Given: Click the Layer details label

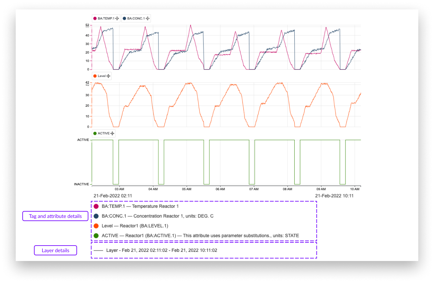Looking at the screenshot, I should (x=55, y=250).
